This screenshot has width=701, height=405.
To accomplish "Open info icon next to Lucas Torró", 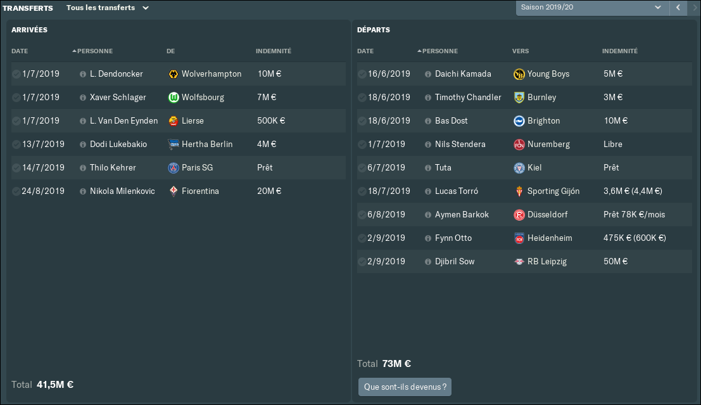I will 428,191.
